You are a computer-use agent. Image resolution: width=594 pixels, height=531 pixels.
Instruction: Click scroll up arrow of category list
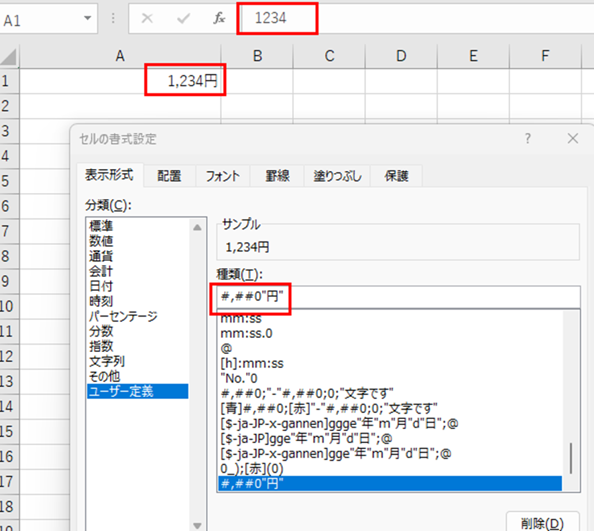click(198, 228)
